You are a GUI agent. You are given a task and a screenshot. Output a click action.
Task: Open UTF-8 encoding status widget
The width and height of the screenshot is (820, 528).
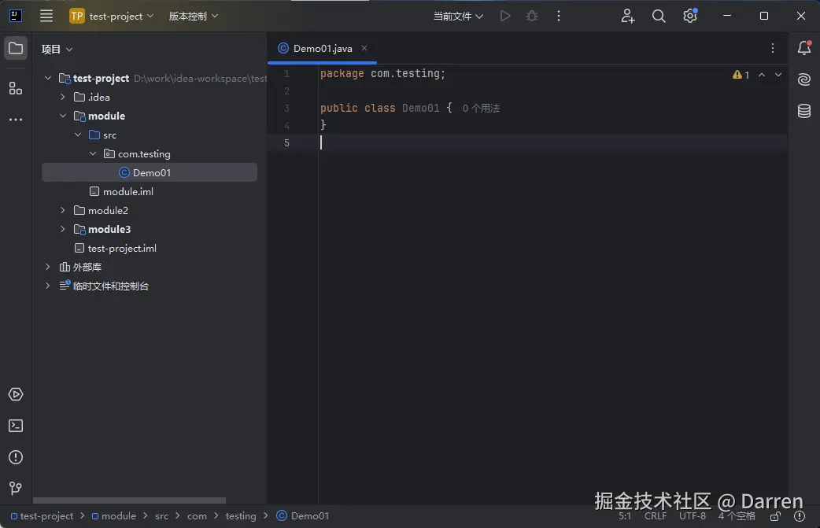[693, 516]
